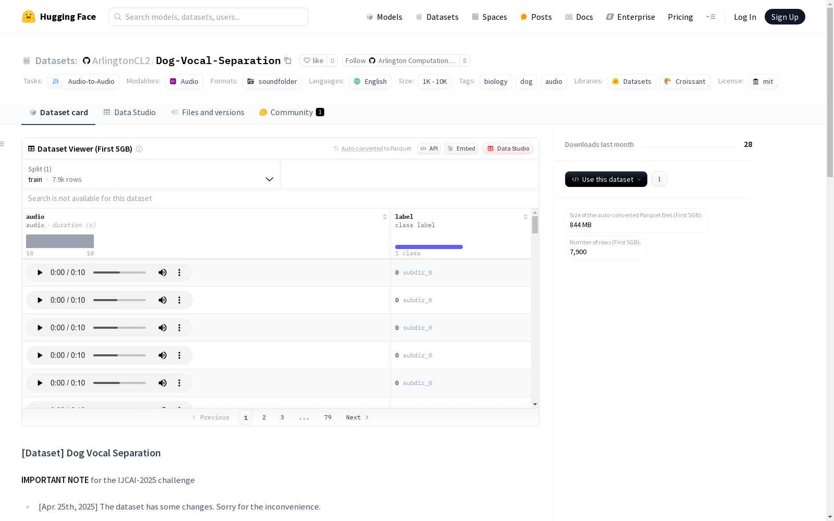Viewport: 834px width, 521px height.
Task: Mute the second audio row
Action: pos(163,300)
